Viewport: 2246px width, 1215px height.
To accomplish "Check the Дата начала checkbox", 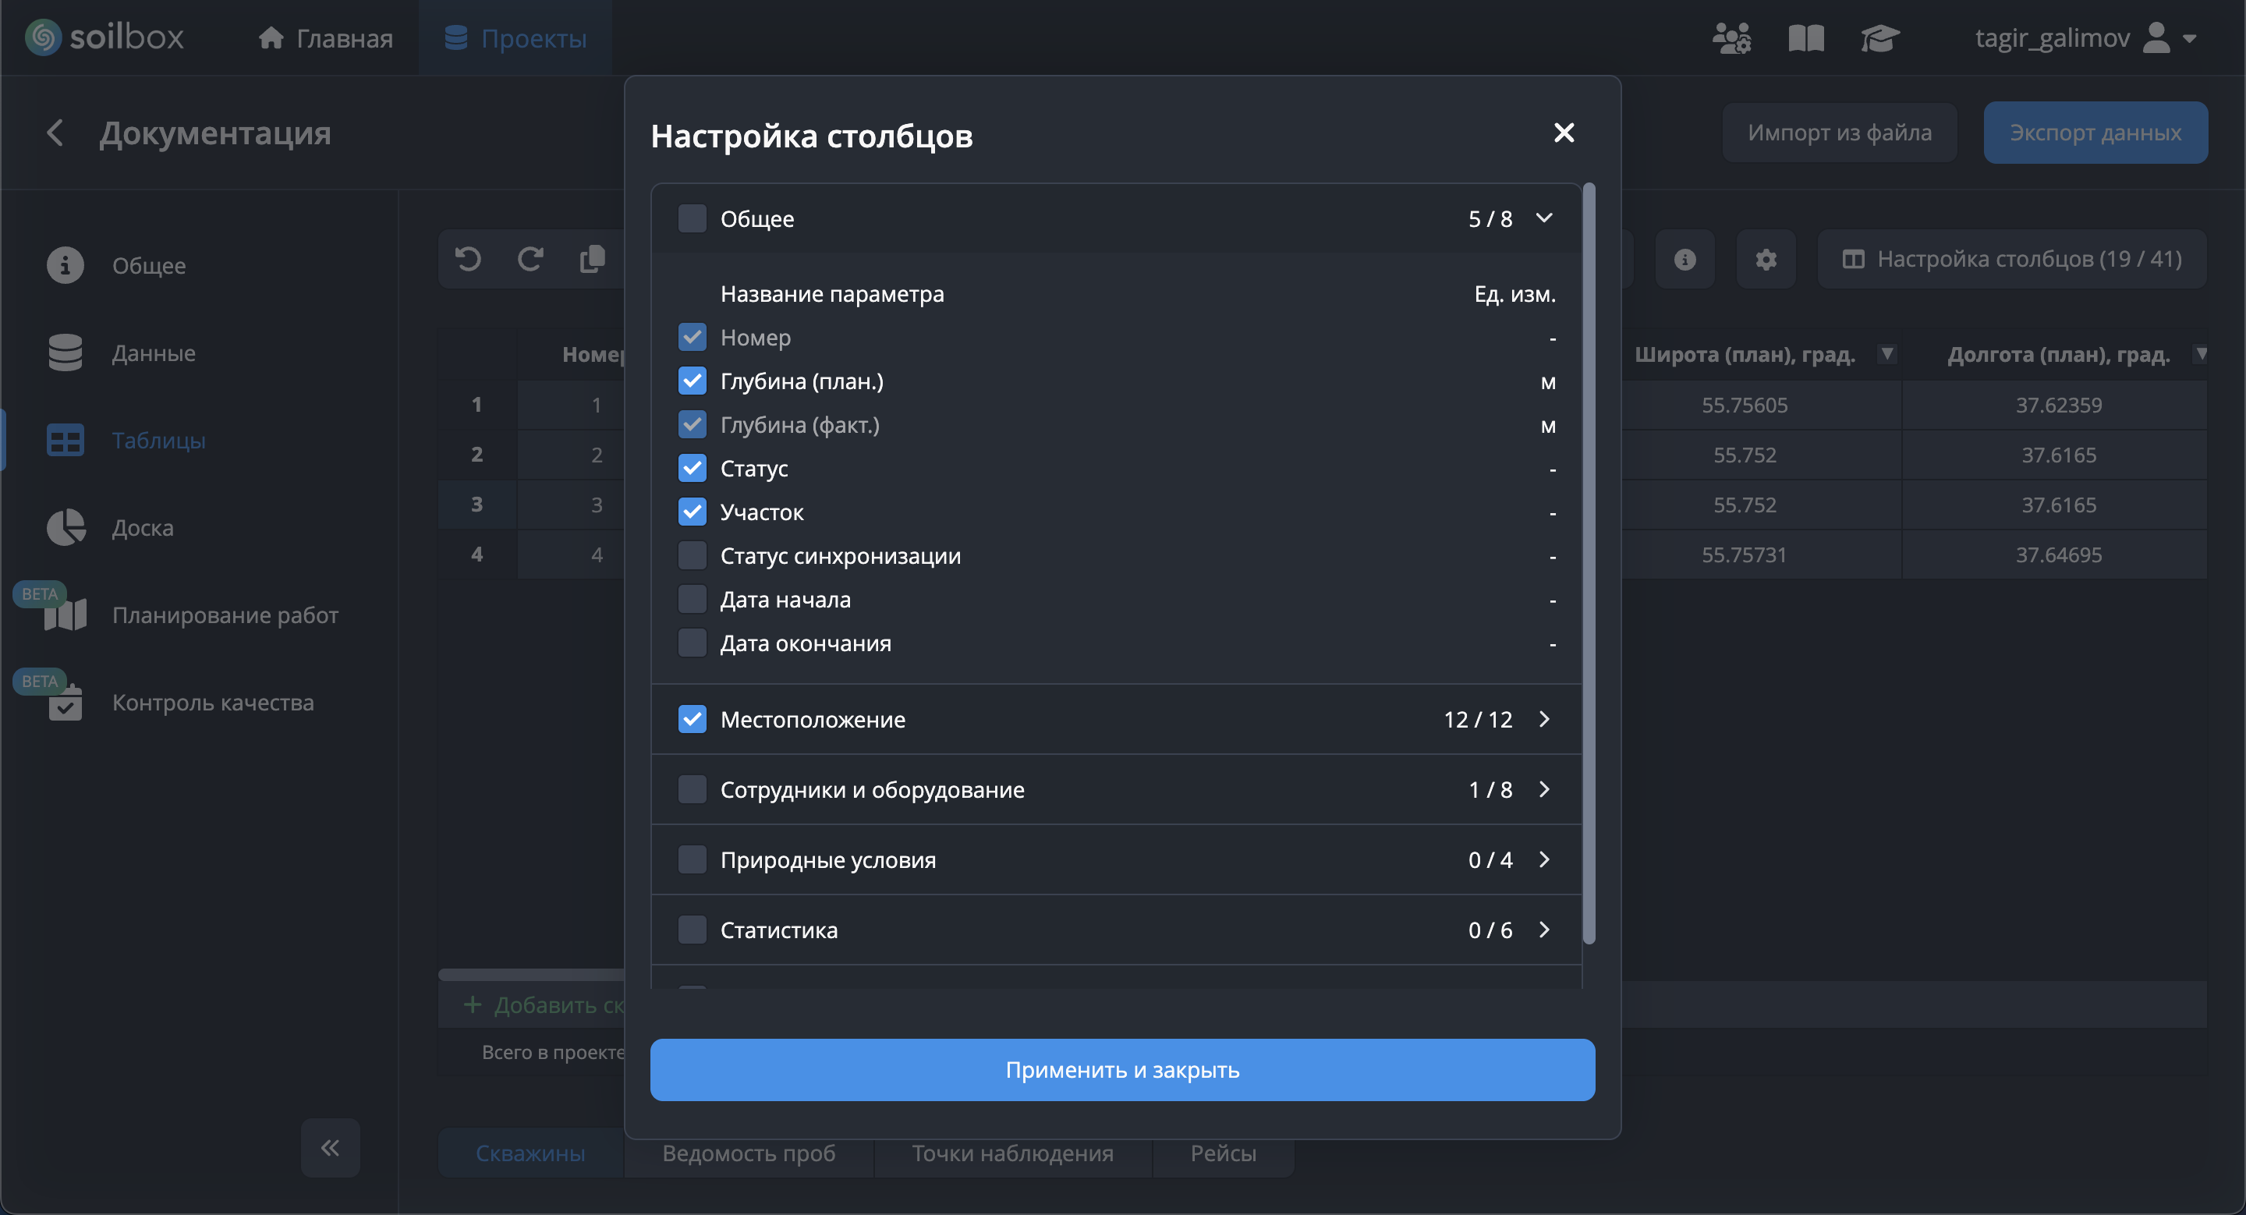I will pyautogui.click(x=693, y=599).
